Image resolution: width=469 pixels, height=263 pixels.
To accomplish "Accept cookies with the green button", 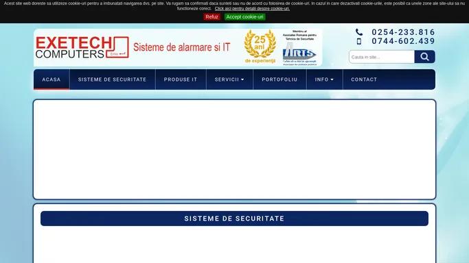I will pyautogui.click(x=244, y=17).
